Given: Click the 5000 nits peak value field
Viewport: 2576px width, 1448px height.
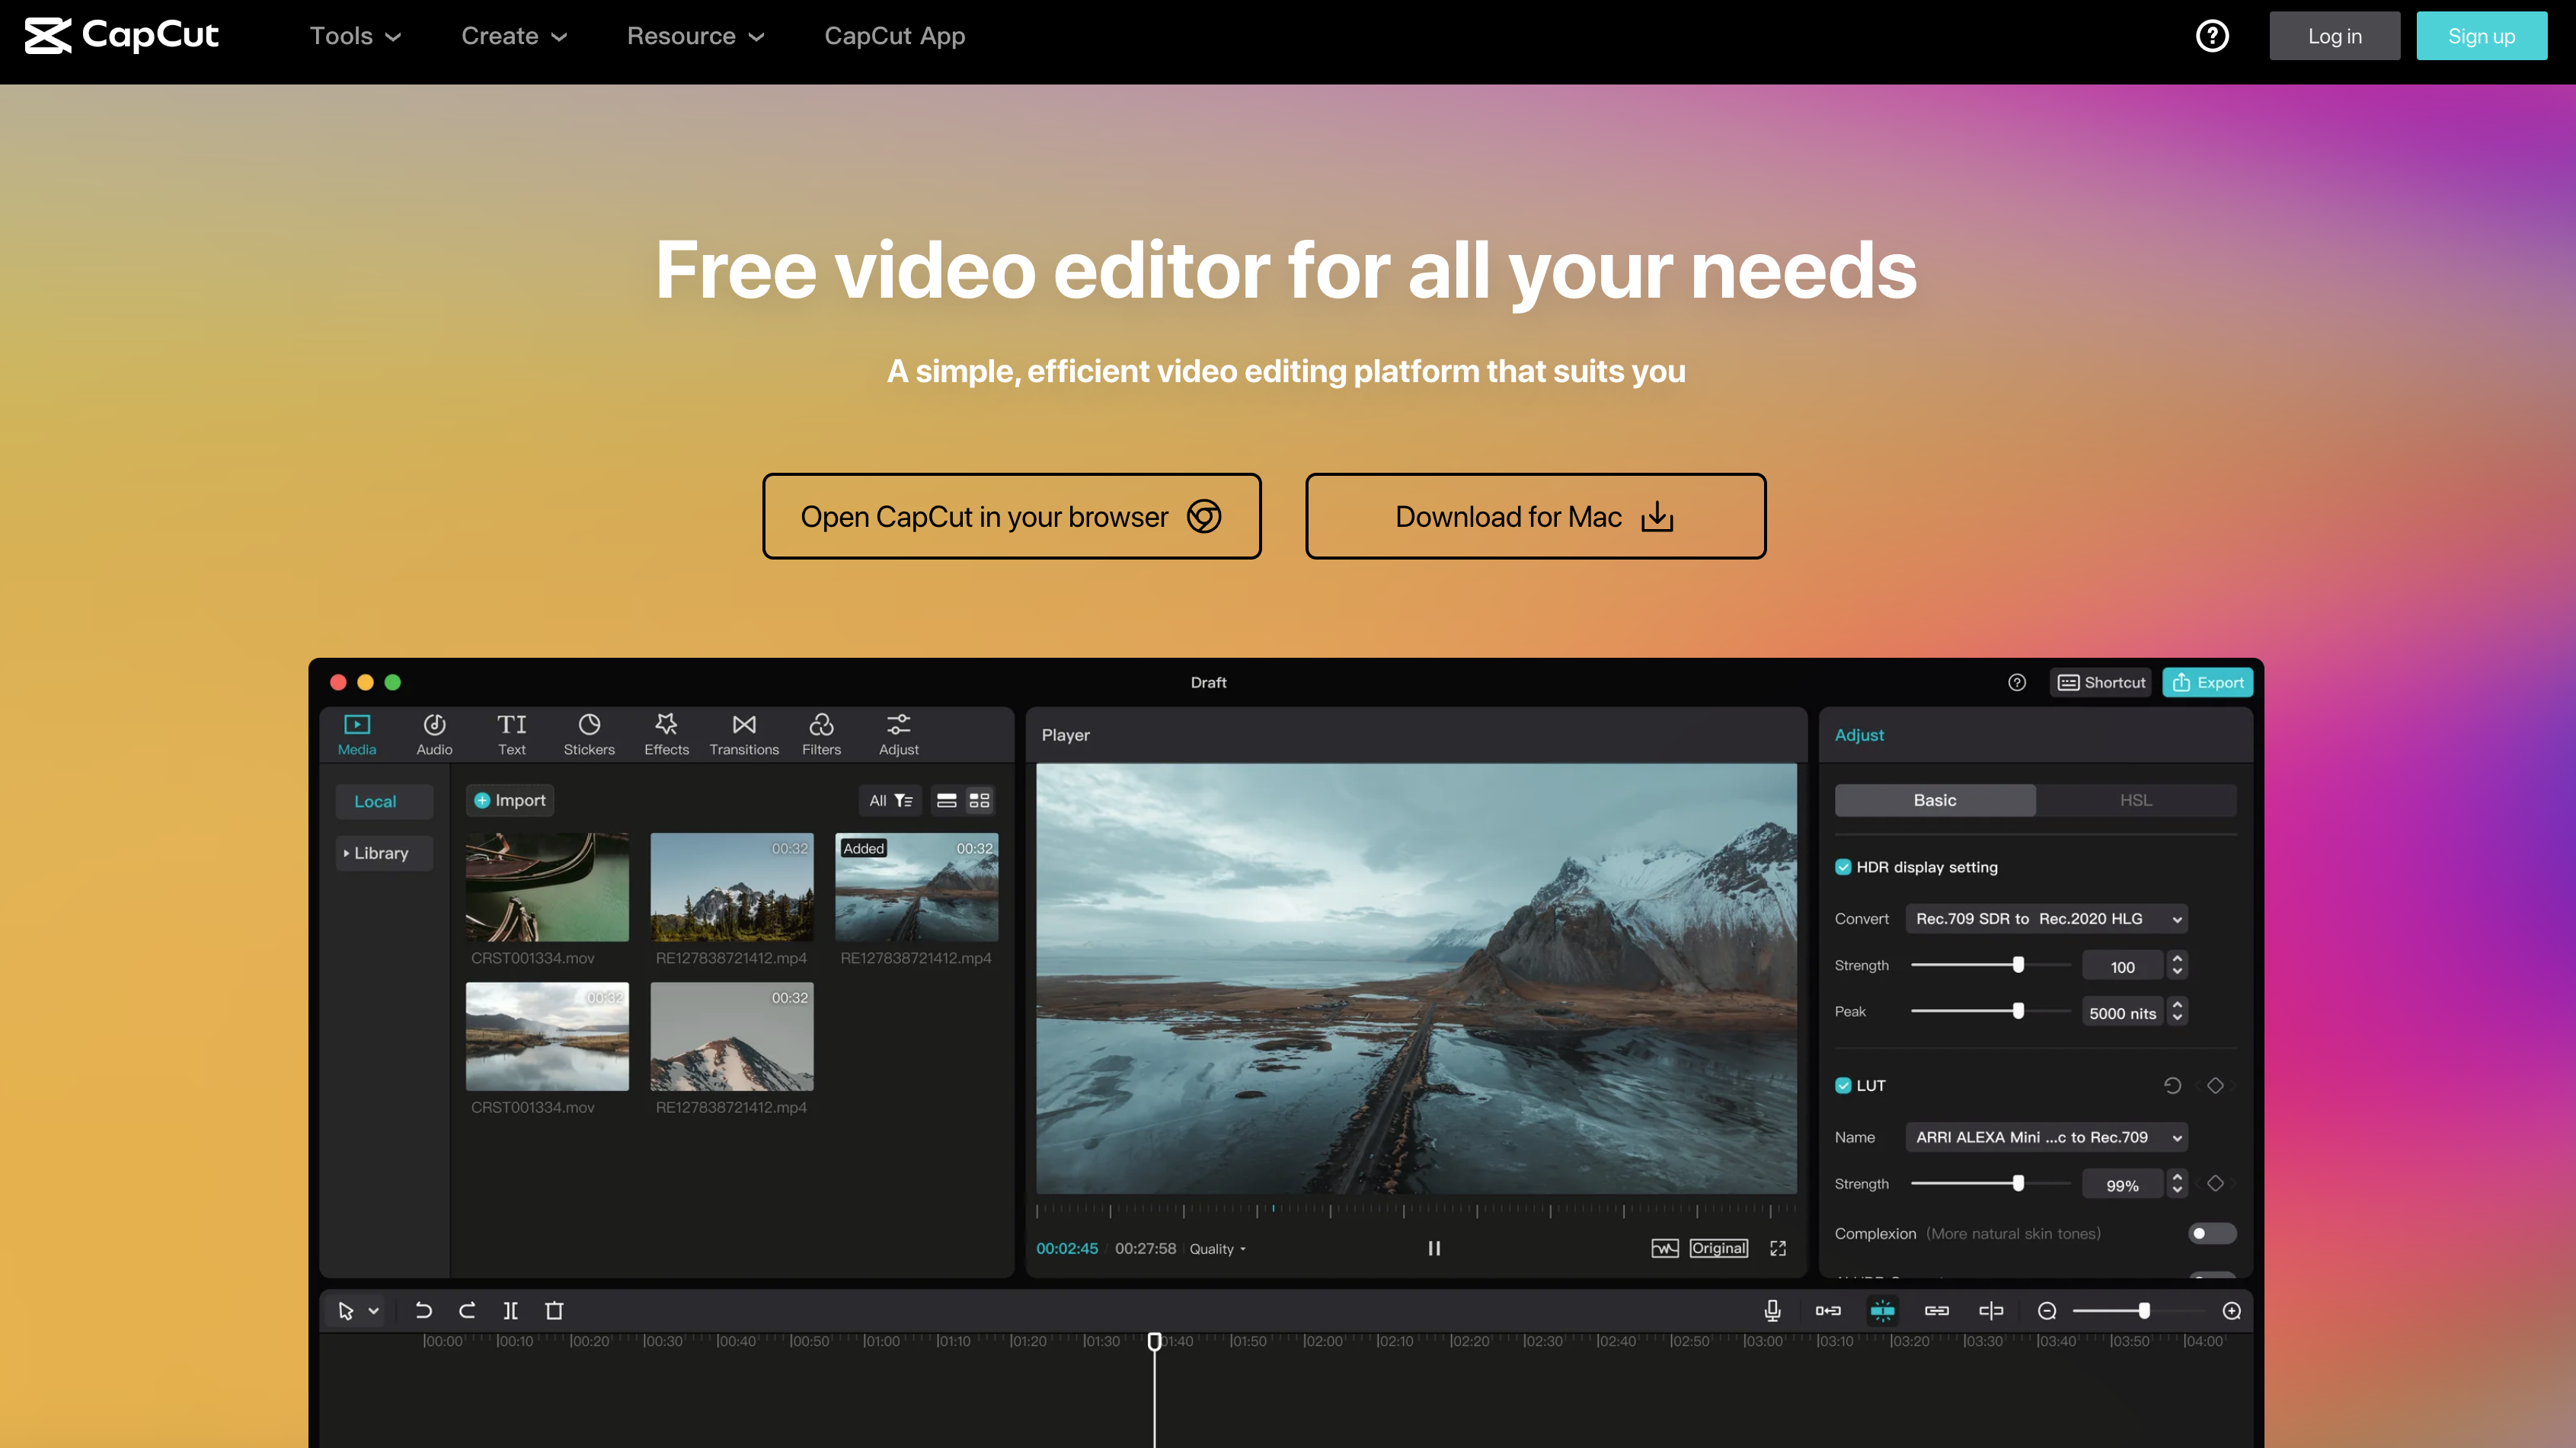Looking at the screenshot, I should coord(2122,1013).
